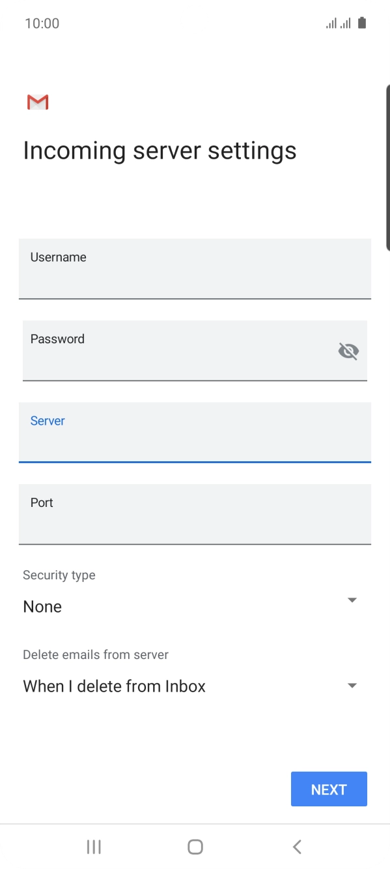
Task: Tap the NEXT button
Action: pos(329,789)
